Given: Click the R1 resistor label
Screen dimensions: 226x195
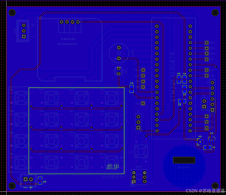Looking at the screenshot, I should [214, 147].
